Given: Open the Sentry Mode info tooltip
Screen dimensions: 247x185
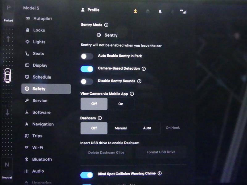Looking at the screenshot, I should (x=106, y=25).
